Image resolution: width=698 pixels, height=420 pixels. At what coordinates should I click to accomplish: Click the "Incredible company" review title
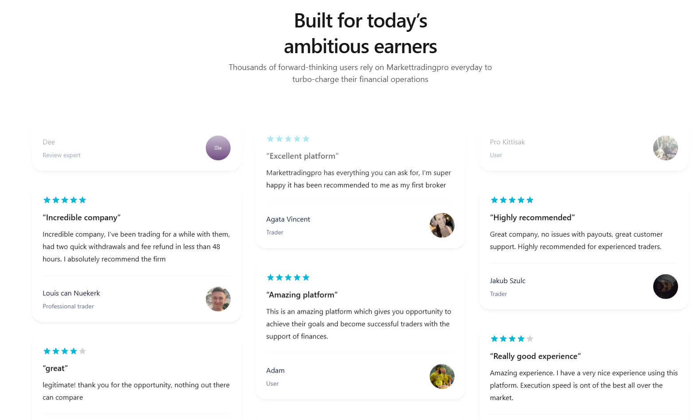82,218
